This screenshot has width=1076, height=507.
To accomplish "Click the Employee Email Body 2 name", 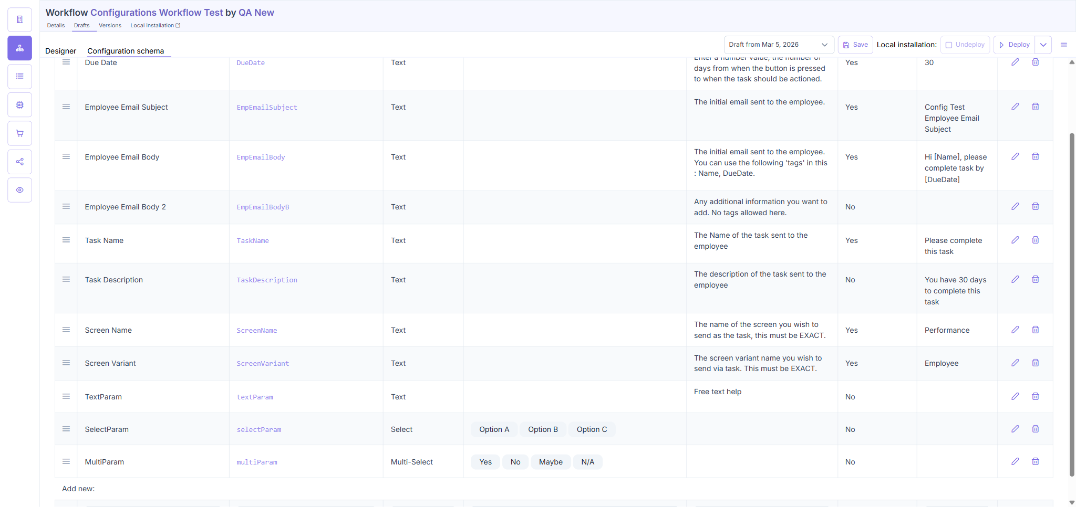I will [x=125, y=207].
